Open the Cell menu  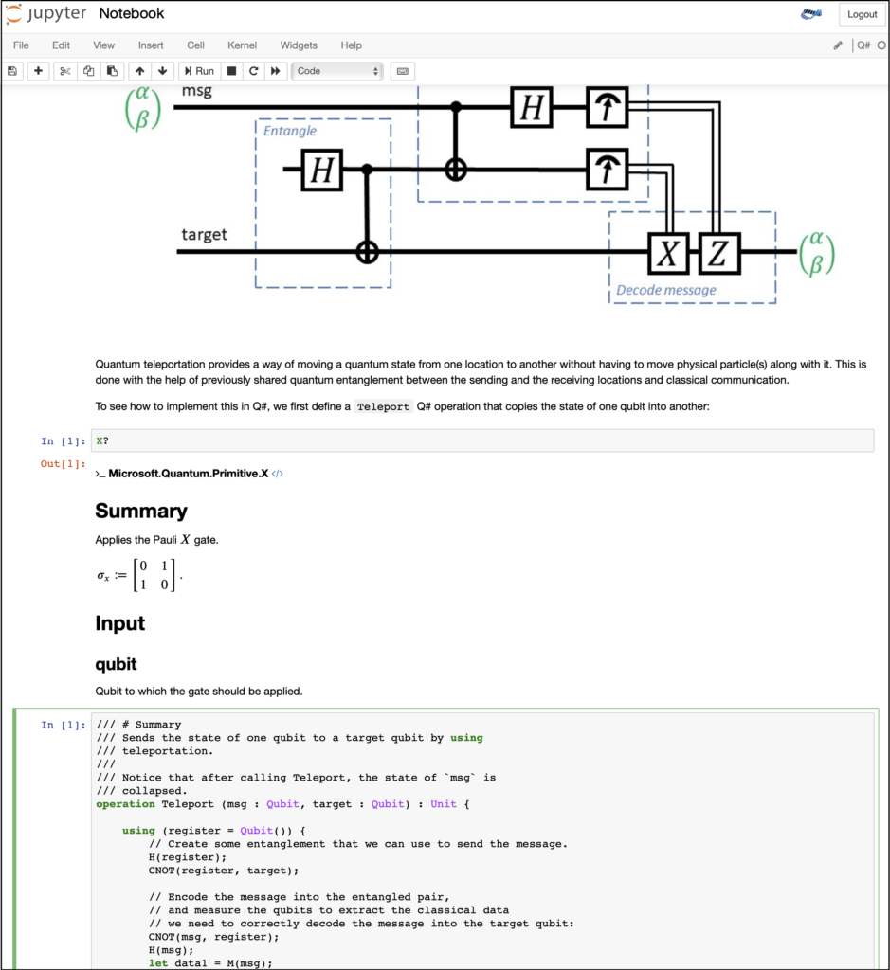tap(195, 45)
